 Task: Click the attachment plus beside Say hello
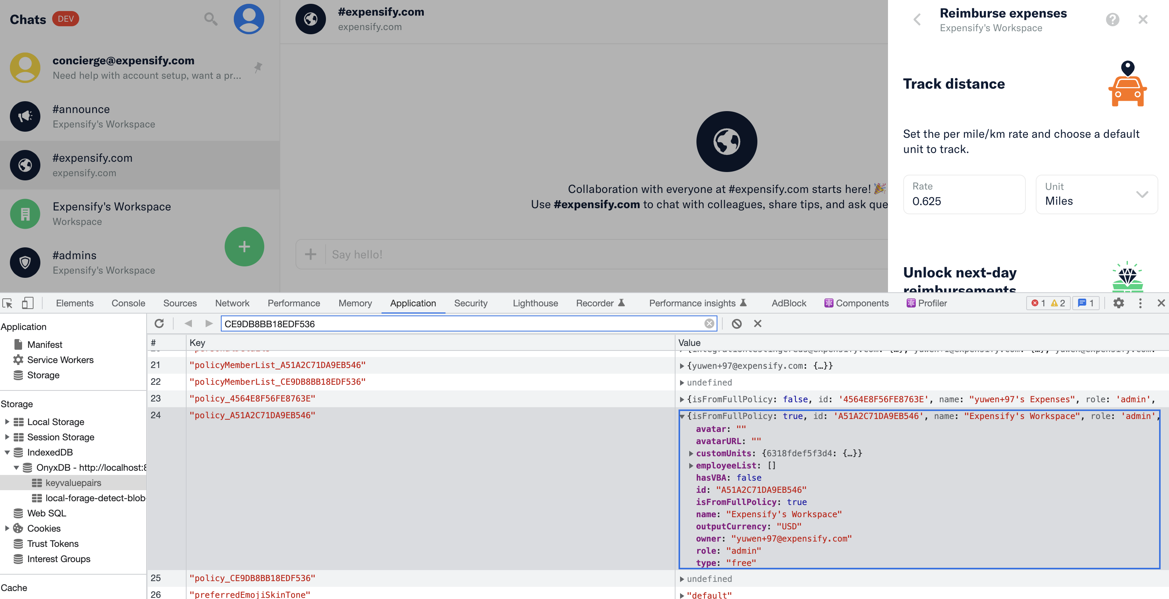pos(310,254)
